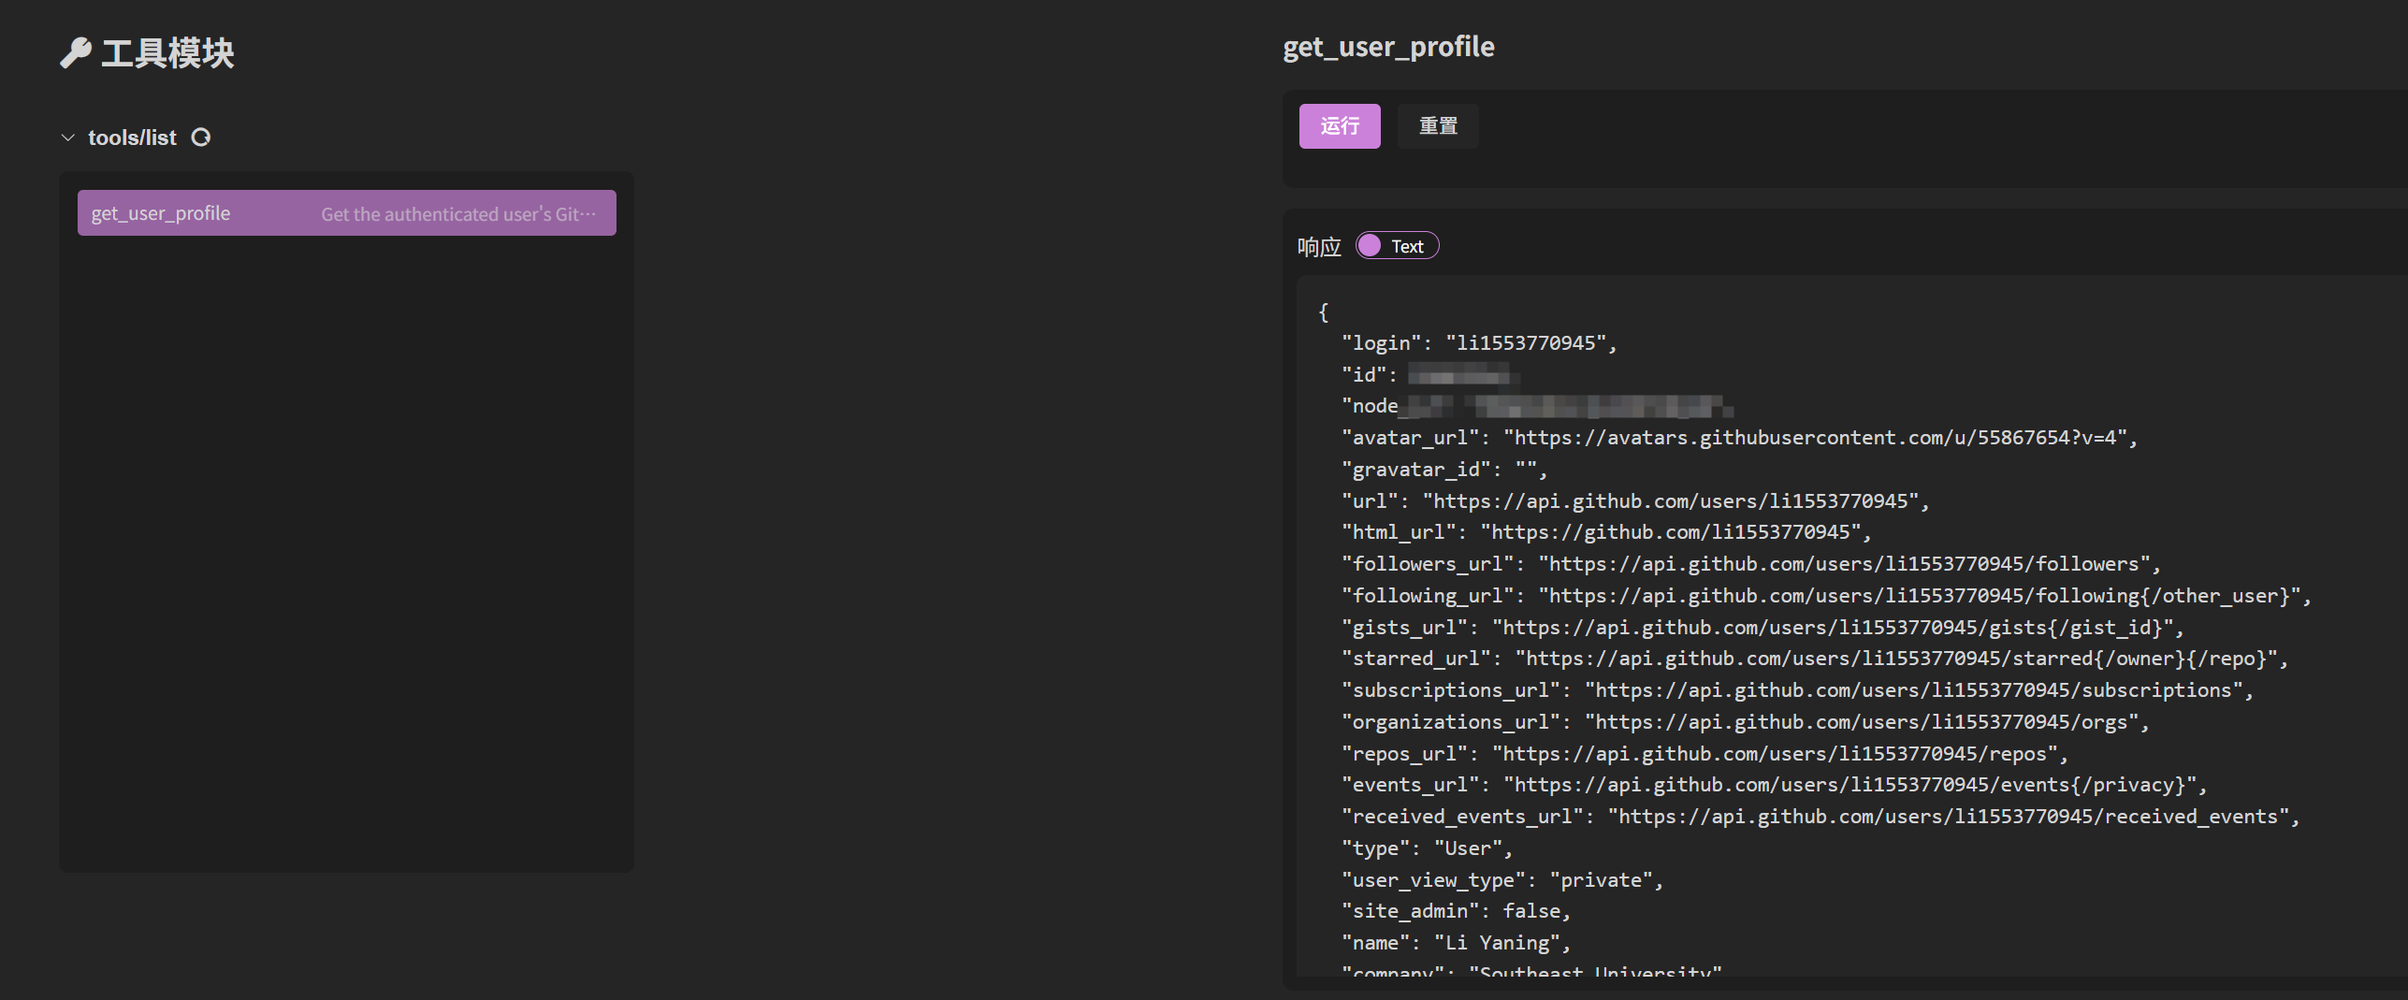2408x1000 pixels.
Task: Click the 运行 button to run the tool
Action: (1339, 125)
